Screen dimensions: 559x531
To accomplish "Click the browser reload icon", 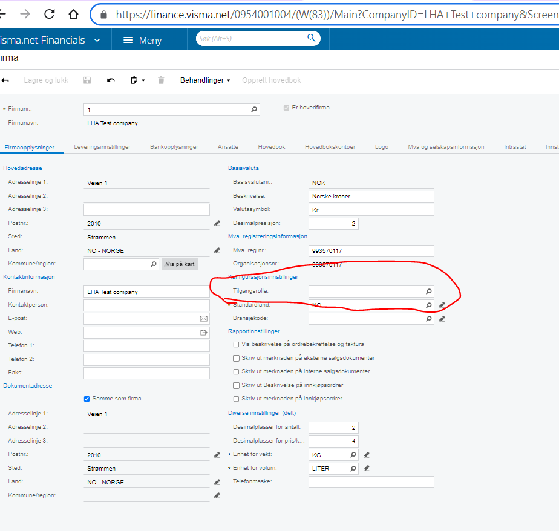I will point(49,14).
